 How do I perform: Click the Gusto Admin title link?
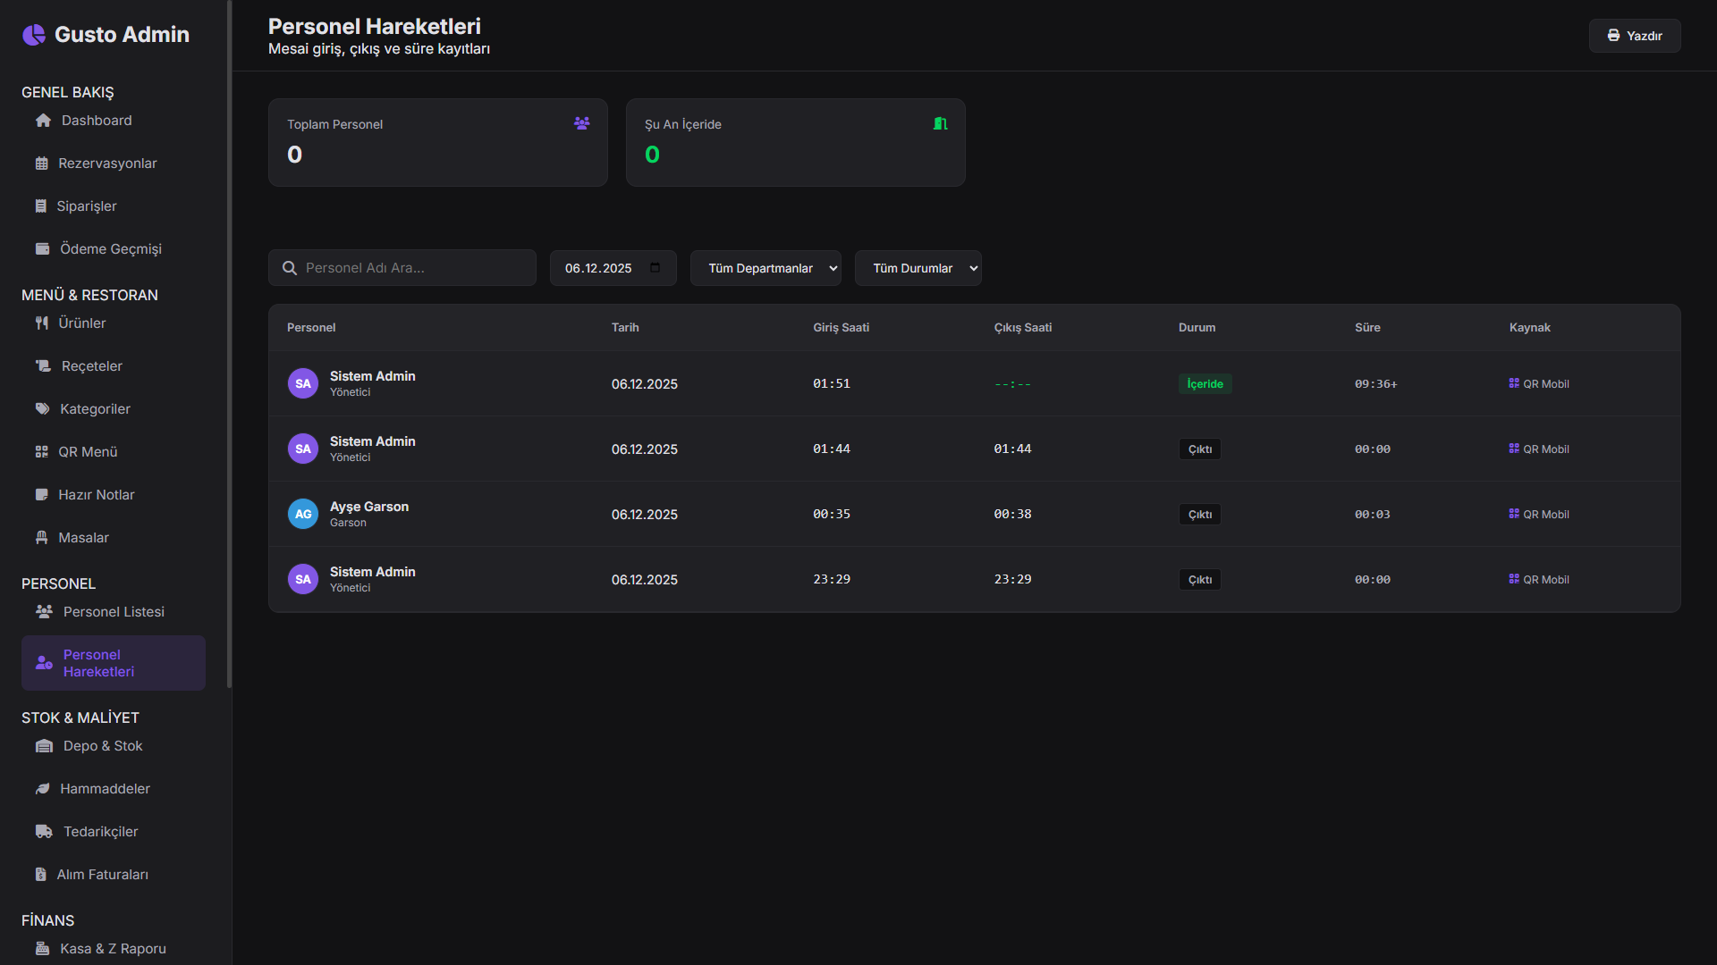coord(122,35)
